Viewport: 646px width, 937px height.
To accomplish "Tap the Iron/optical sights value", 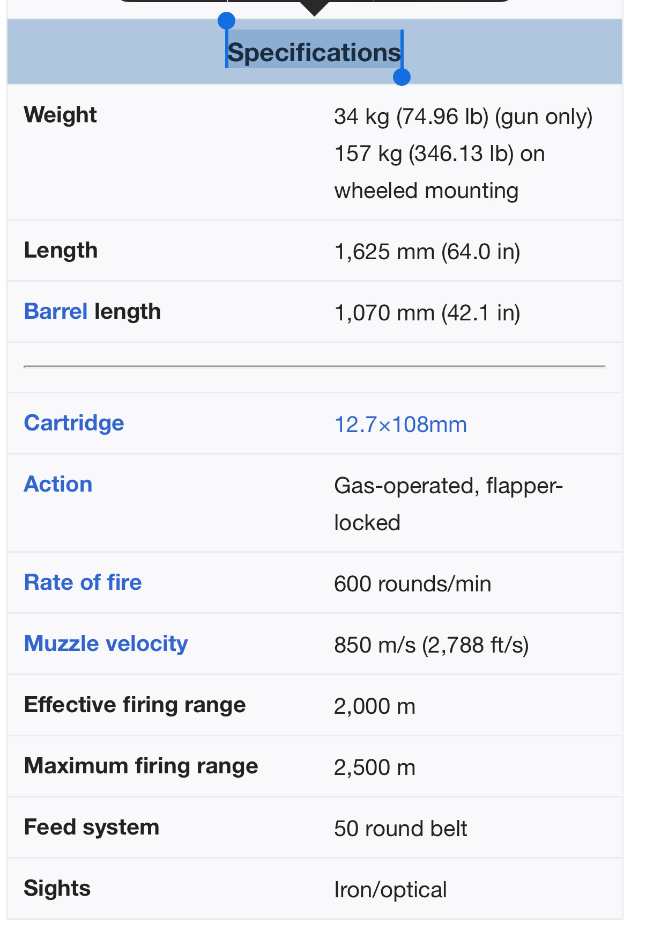I will 390,890.
